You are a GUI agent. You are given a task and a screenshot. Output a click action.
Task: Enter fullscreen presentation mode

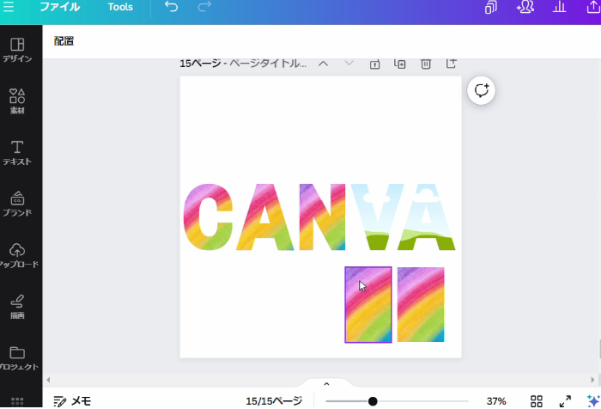pos(565,401)
